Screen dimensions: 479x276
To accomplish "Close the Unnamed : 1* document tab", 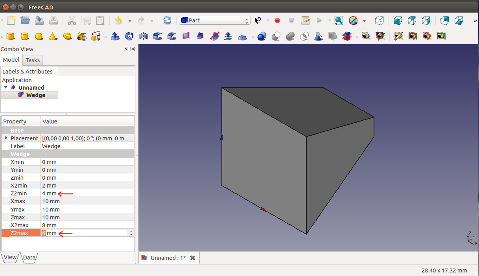I will pyautogui.click(x=193, y=258).
